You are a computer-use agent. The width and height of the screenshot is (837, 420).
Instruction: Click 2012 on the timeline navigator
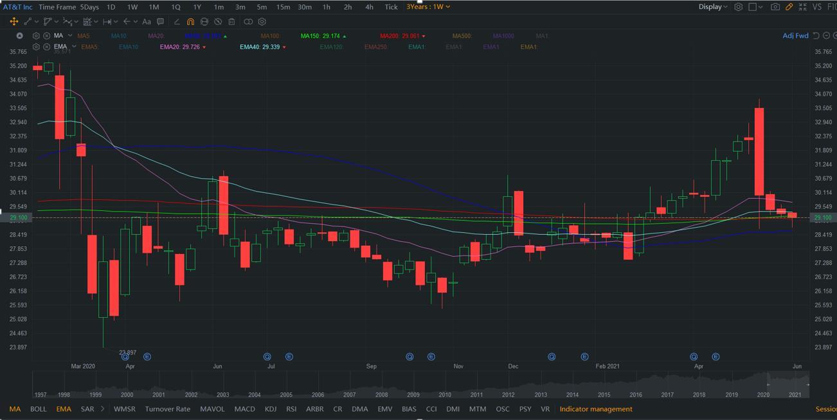tap(509, 395)
